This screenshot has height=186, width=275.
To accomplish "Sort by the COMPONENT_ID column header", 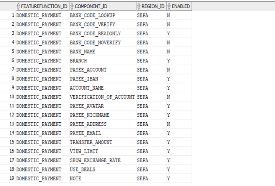I will click(x=103, y=6).
